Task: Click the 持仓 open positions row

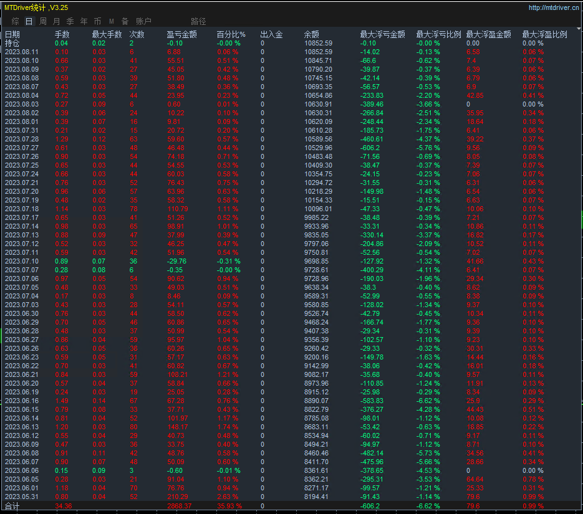Action: pos(12,43)
